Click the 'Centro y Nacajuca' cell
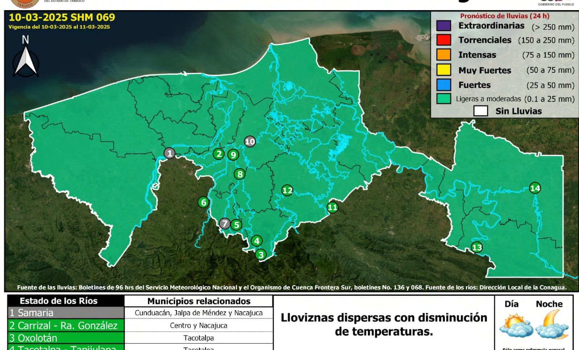The height and width of the screenshot is (350, 579). (199, 325)
